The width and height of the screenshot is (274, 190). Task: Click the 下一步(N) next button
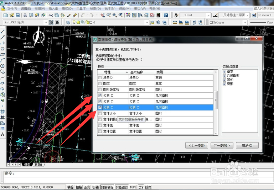(x=222, y=145)
